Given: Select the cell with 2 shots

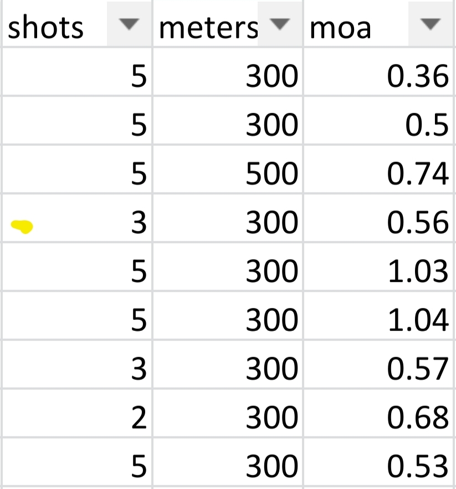Looking at the screenshot, I should [77, 413].
